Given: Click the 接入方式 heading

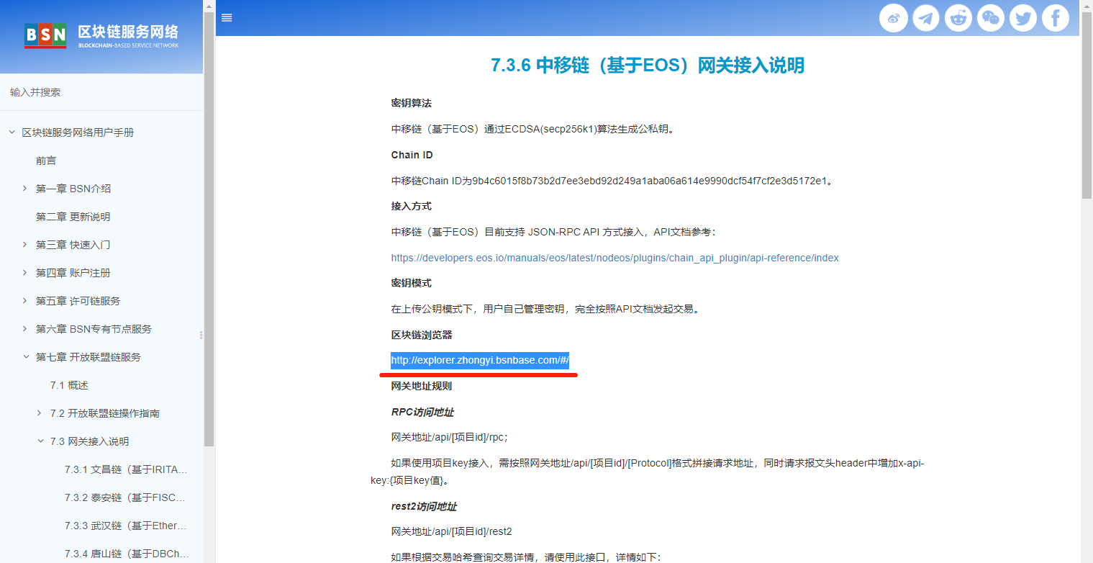Looking at the screenshot, I should (x=412, y=206).
